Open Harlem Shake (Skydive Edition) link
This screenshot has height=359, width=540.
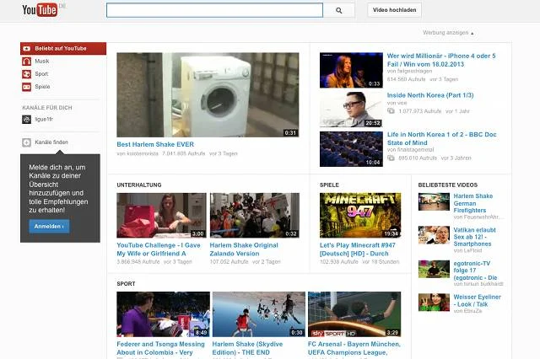[247, 348]
